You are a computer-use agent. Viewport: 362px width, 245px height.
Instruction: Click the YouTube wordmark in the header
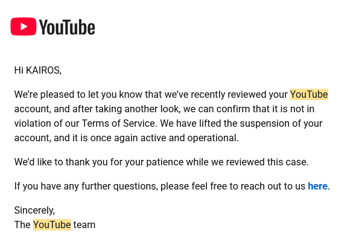pyautogui.click(x=67, y=27)
